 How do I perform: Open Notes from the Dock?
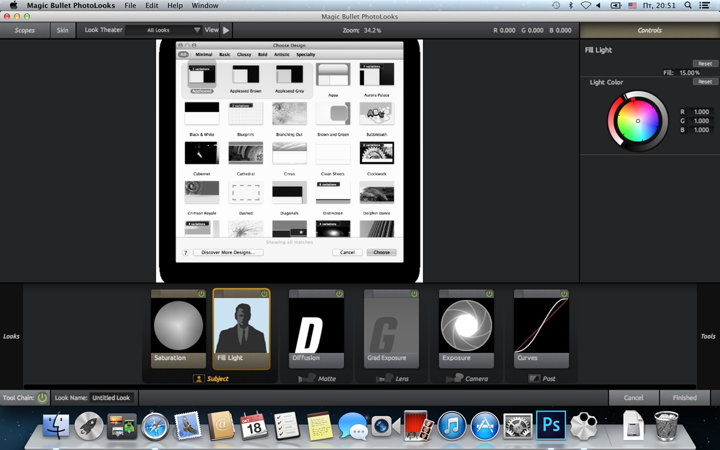tap(321, 426)
